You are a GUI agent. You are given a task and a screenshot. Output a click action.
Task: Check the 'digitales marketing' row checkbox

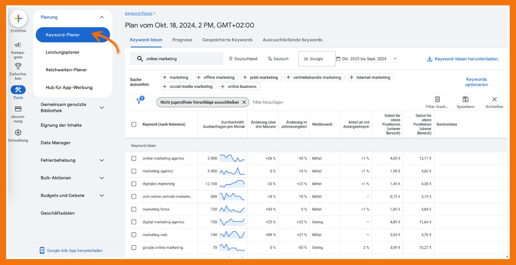(134, 184)
